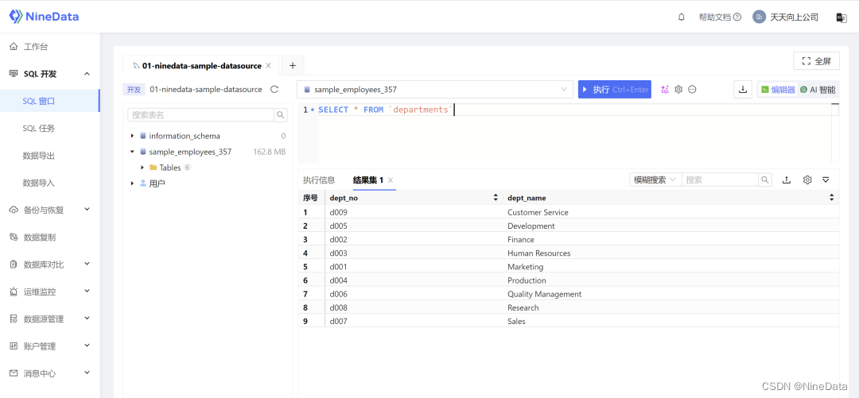The width and height of the screenshot is (859, 398).
Task: Open the 执行信息 tab
Action: (x=319, y=180)
